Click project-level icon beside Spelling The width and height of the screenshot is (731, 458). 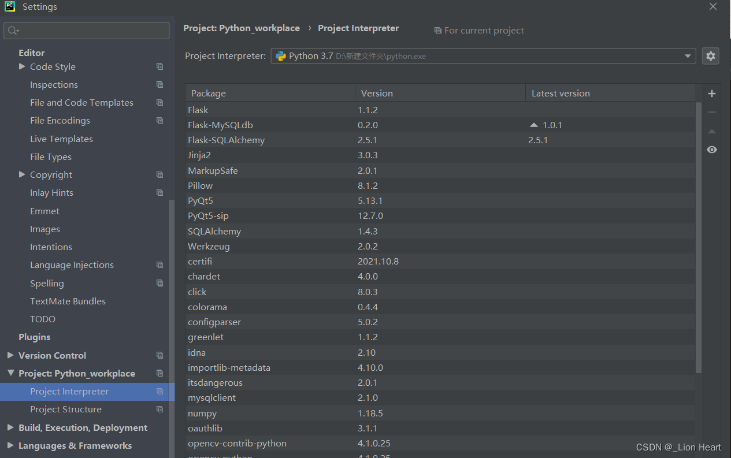[x=160, y=283]
